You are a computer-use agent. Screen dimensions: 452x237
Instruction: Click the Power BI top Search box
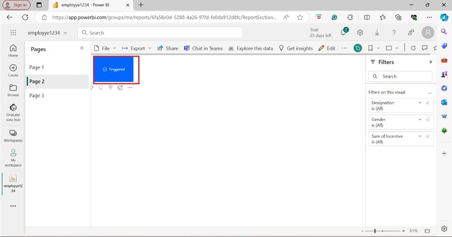[x=160, y=33]
